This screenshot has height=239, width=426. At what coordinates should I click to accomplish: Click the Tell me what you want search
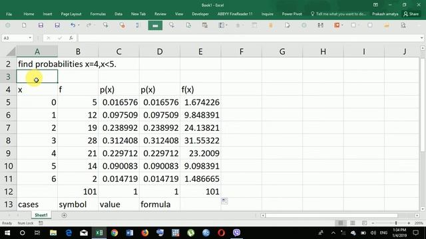click(339, 14)
